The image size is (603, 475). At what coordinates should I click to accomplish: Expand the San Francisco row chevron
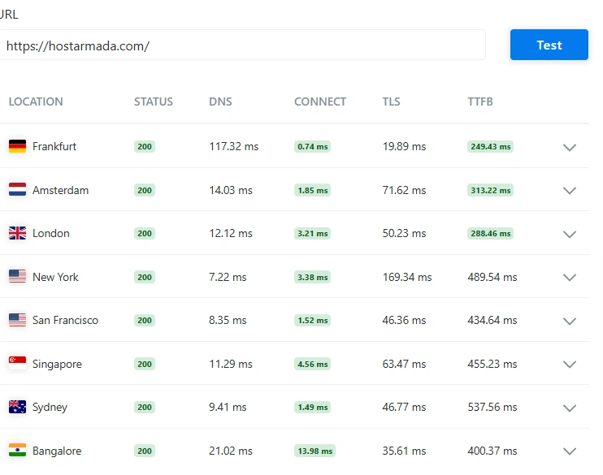click(x=569, y=321)
